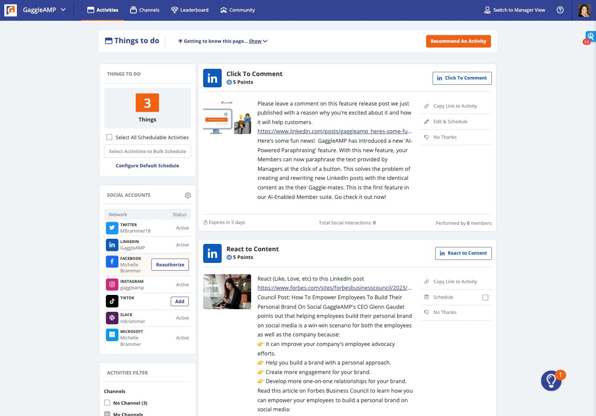This screenshot has height=416, width=596.
Task: Expand the Getting to know this page Show section
Action: (255, 41)
